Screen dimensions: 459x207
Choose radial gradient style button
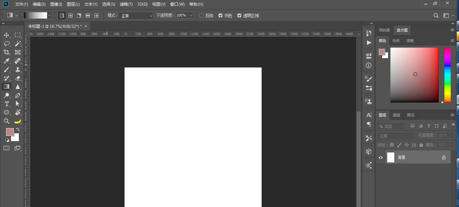(71, 16)
